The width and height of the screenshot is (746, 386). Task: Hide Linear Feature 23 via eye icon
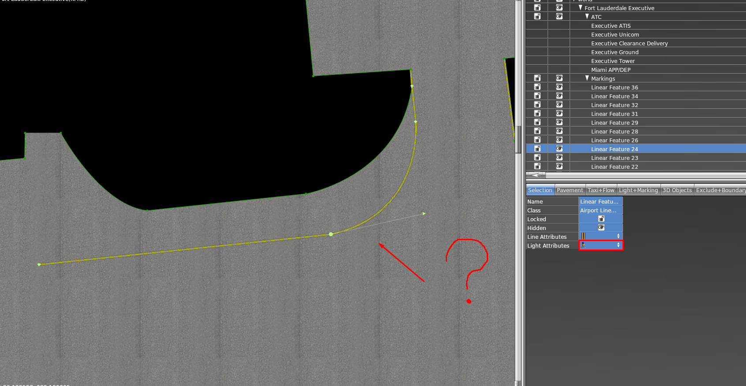[559, 157]
